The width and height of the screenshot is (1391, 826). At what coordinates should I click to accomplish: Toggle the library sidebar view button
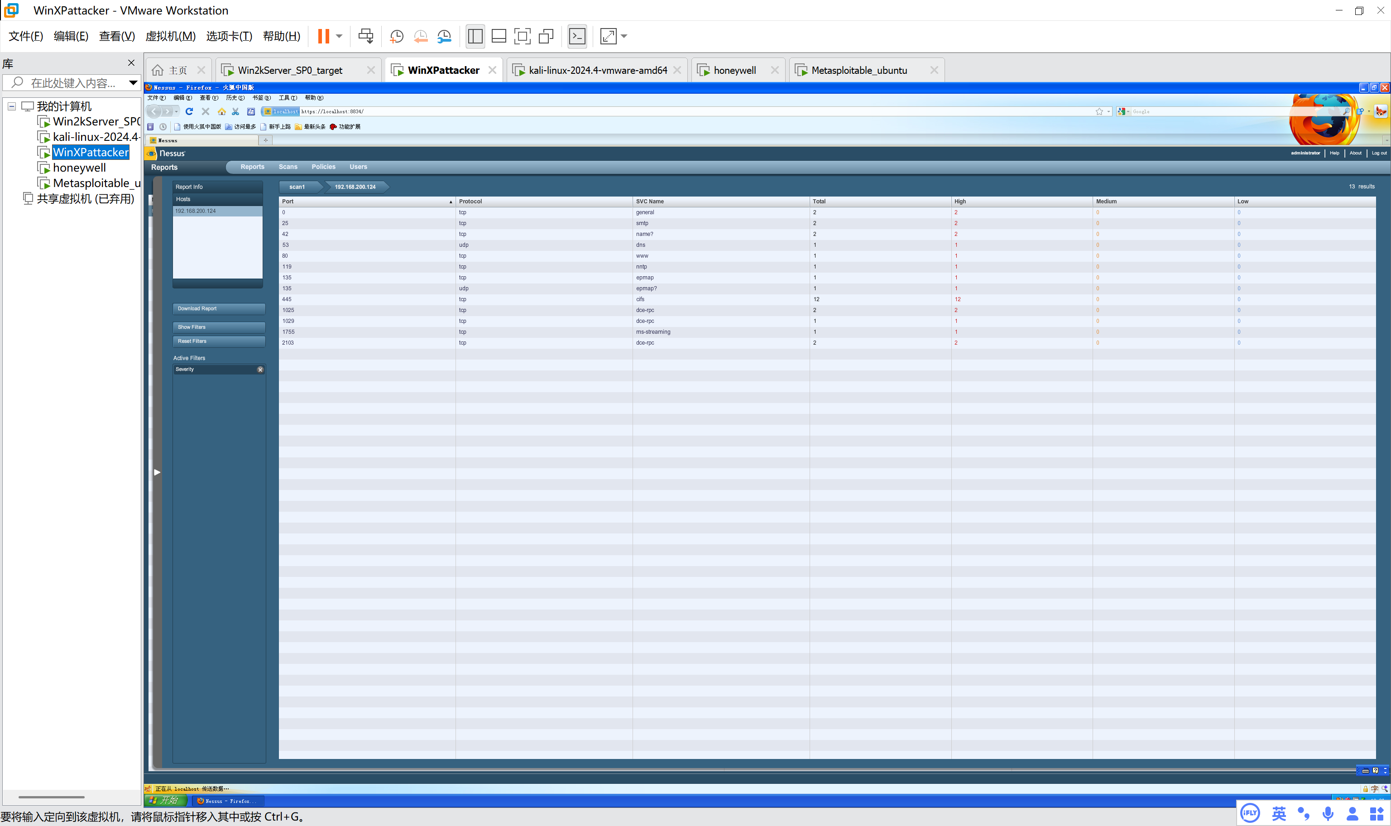(x=475, y=36)
